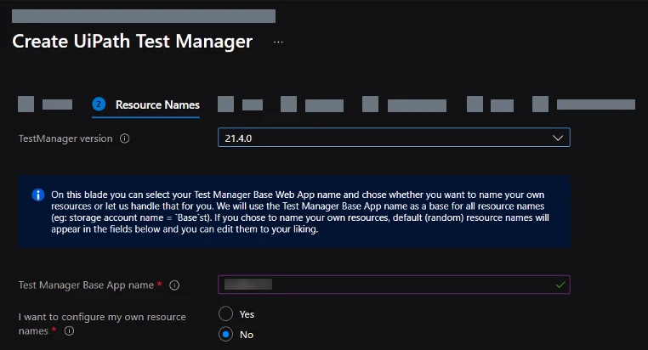Viewport: 648px width, 350px height.
Task: Open the ellipsis menu beside the page title
Action: pos(278,42)
